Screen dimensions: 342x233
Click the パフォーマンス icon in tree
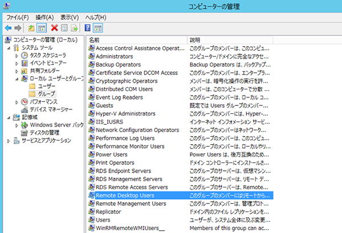[25, 101]
